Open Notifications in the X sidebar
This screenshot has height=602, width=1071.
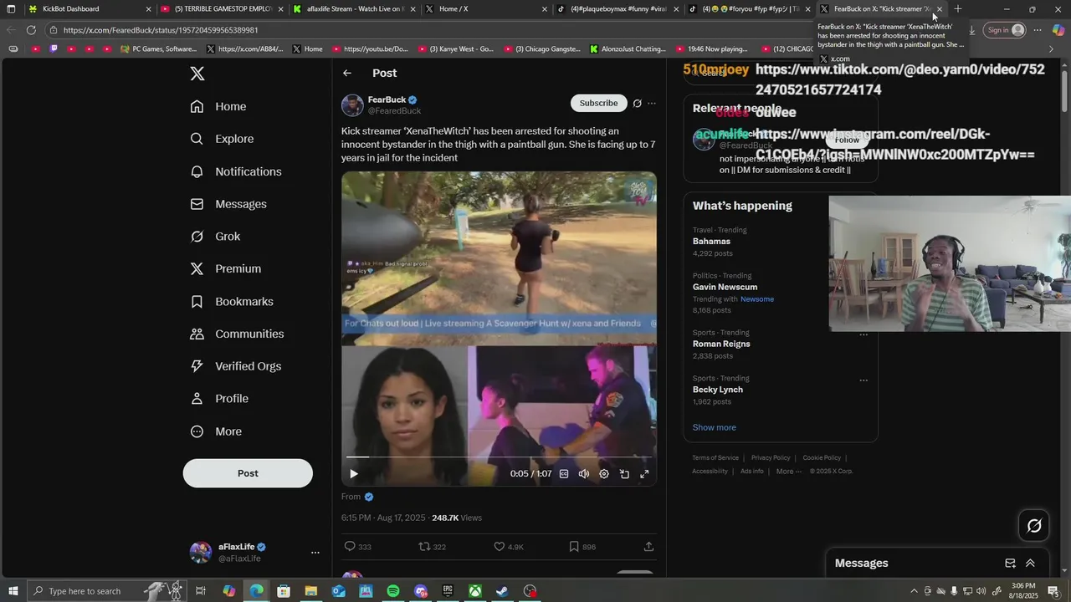pyautogui.click(x=236, y=171)
